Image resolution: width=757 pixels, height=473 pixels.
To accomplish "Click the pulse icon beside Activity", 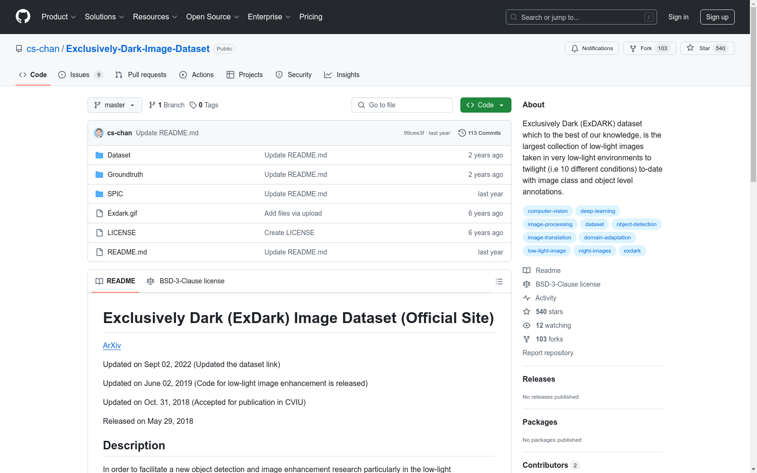I will tap(527, 298).
